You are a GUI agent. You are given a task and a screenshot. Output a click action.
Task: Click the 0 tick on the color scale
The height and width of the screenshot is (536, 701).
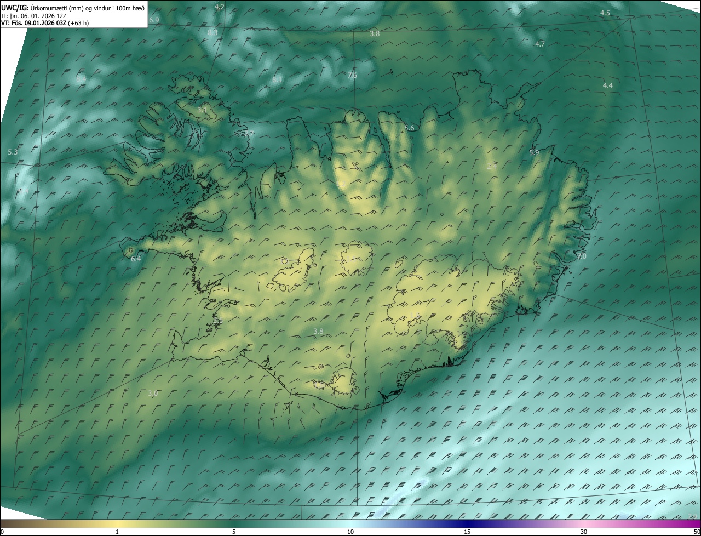(2, 532)
